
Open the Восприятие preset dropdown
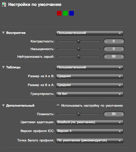pyautogui.click(x=90, y=33)
